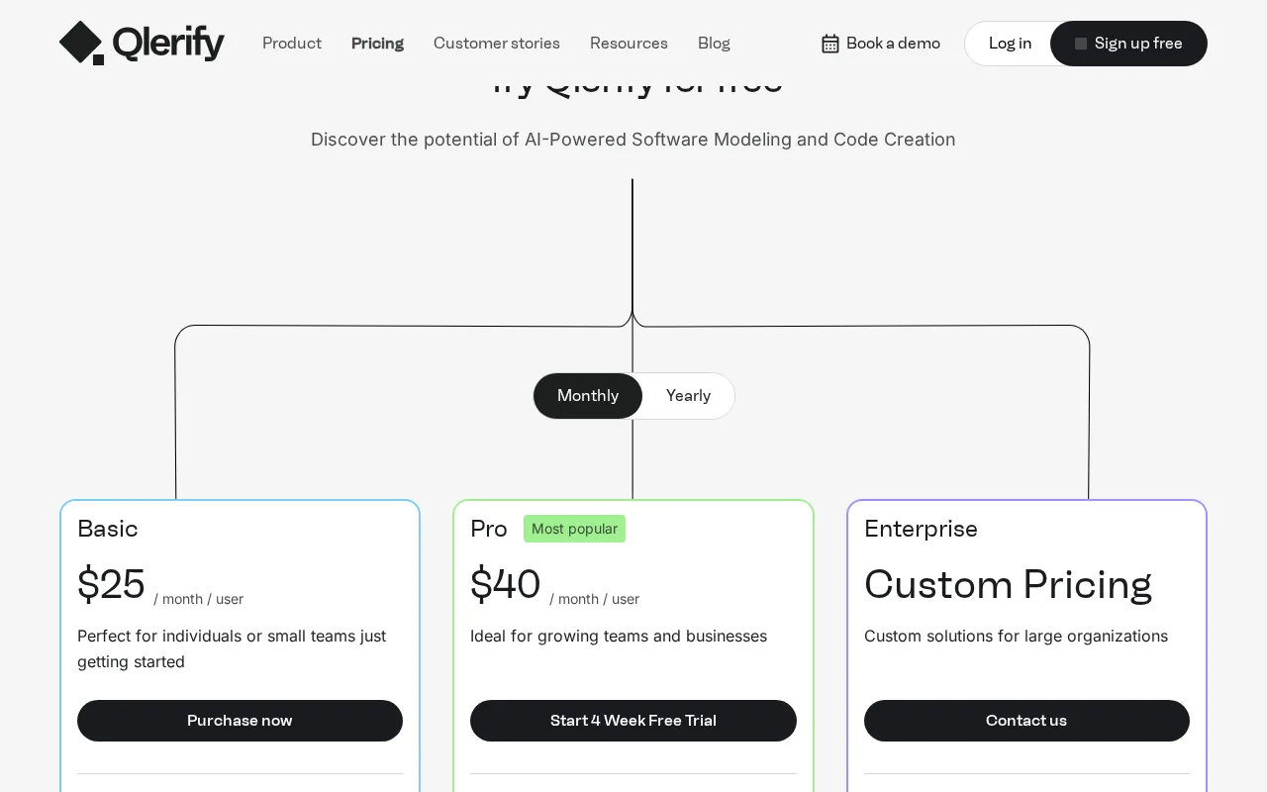Switch to Yearly billing
1267x792 pixels.
tap(688, 396)
